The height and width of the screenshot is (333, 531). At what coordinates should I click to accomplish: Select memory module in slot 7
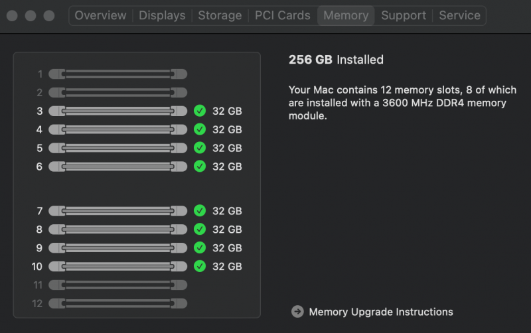coord(117,211)
